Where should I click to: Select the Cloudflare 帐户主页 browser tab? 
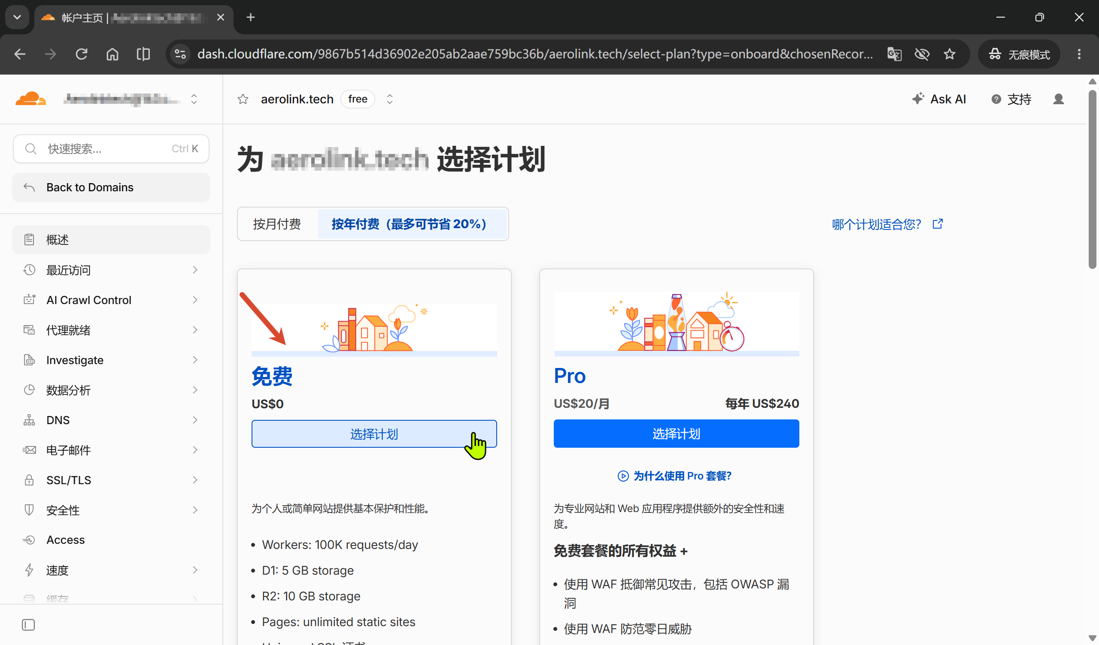coord(134,18)
